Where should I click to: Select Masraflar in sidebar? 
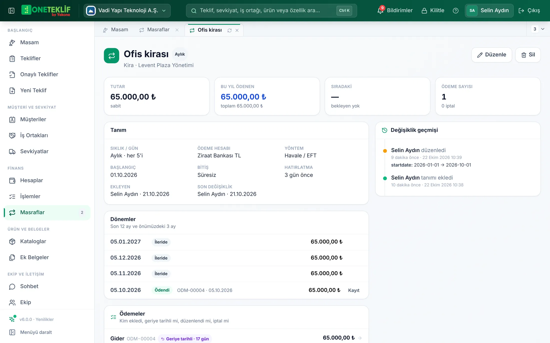pos(47,212)
